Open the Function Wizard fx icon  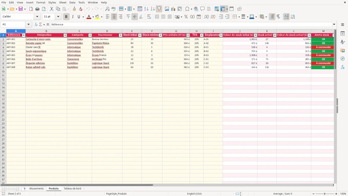tap(36, 24)
